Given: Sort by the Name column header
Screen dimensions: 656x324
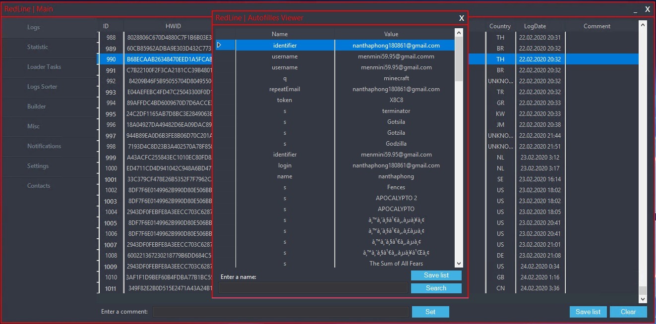Looking at the screenshot, I should pos(280,34).
